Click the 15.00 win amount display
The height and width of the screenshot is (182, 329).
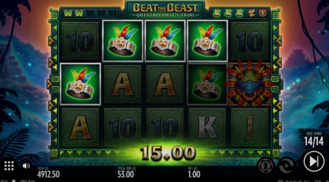[168, 153]
